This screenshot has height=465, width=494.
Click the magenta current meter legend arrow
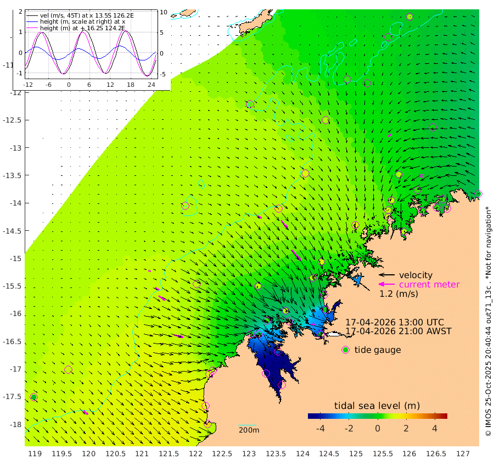point(386,284)
